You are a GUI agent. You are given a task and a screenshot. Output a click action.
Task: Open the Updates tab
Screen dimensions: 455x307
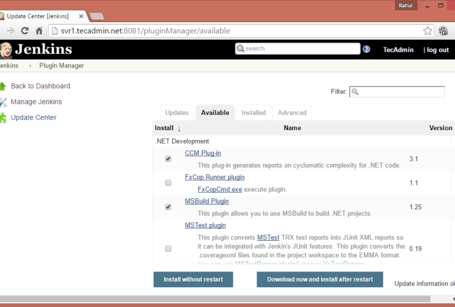(x=176, y=113)
